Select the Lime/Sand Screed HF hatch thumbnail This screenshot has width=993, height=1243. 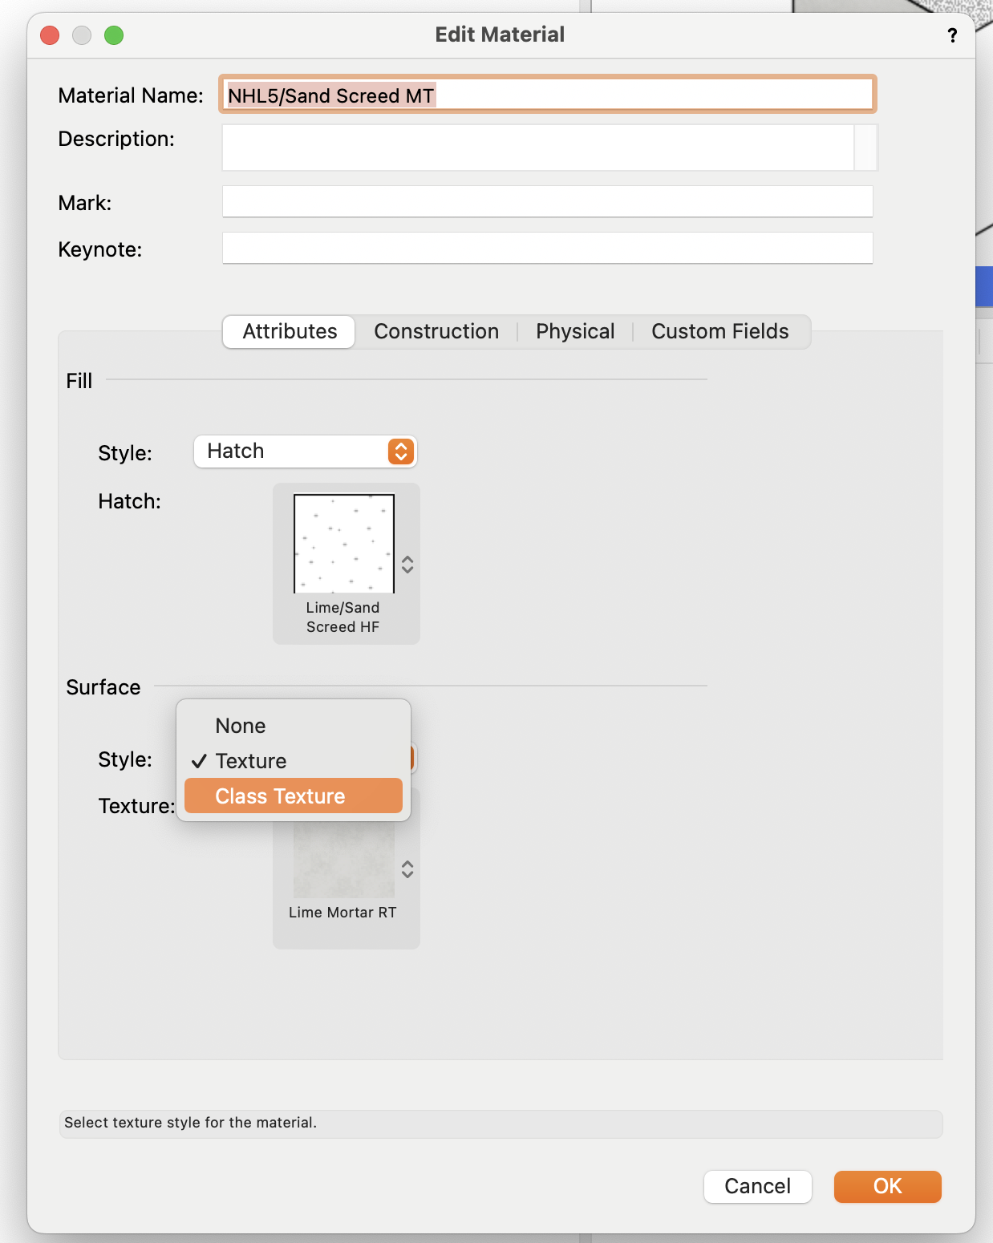click(344, 544)
